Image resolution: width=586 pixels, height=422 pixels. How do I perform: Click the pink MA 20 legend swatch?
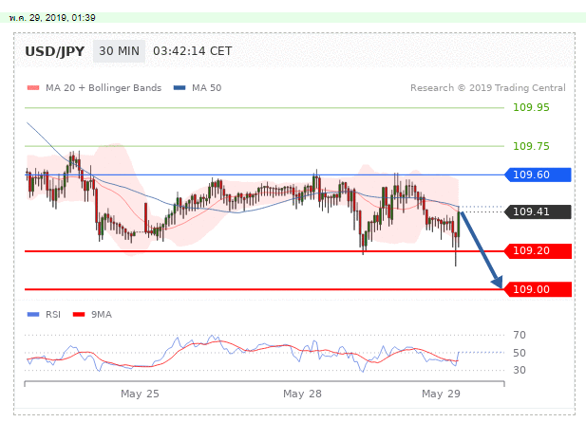pyautogui.click(x=33, y=88)
